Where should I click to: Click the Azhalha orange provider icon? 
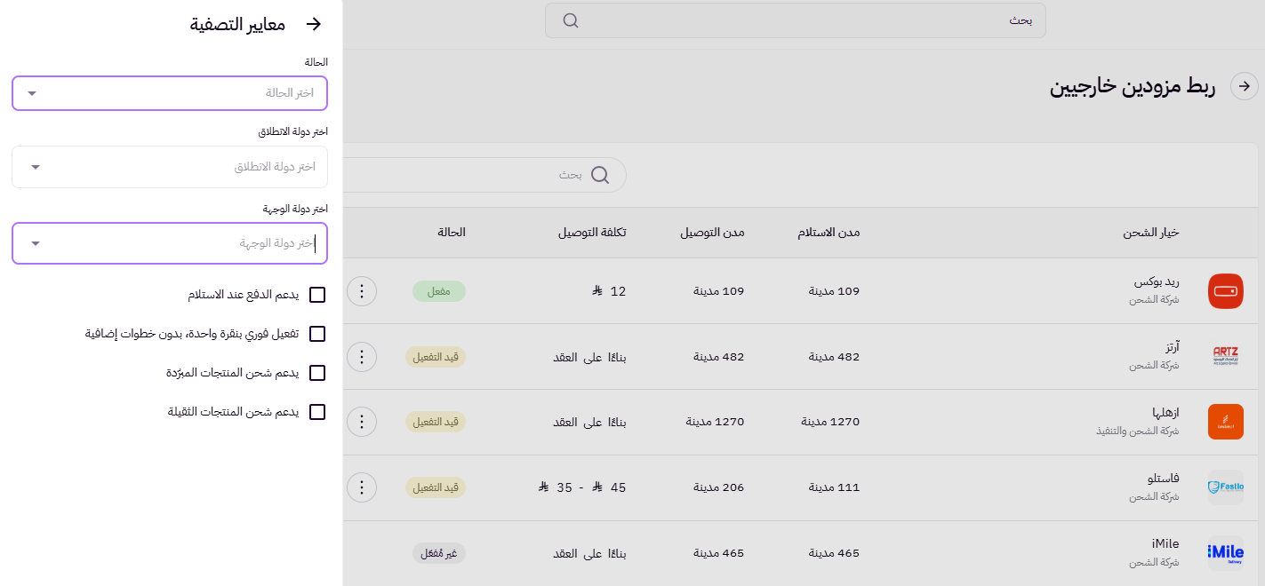(1225, 422)
